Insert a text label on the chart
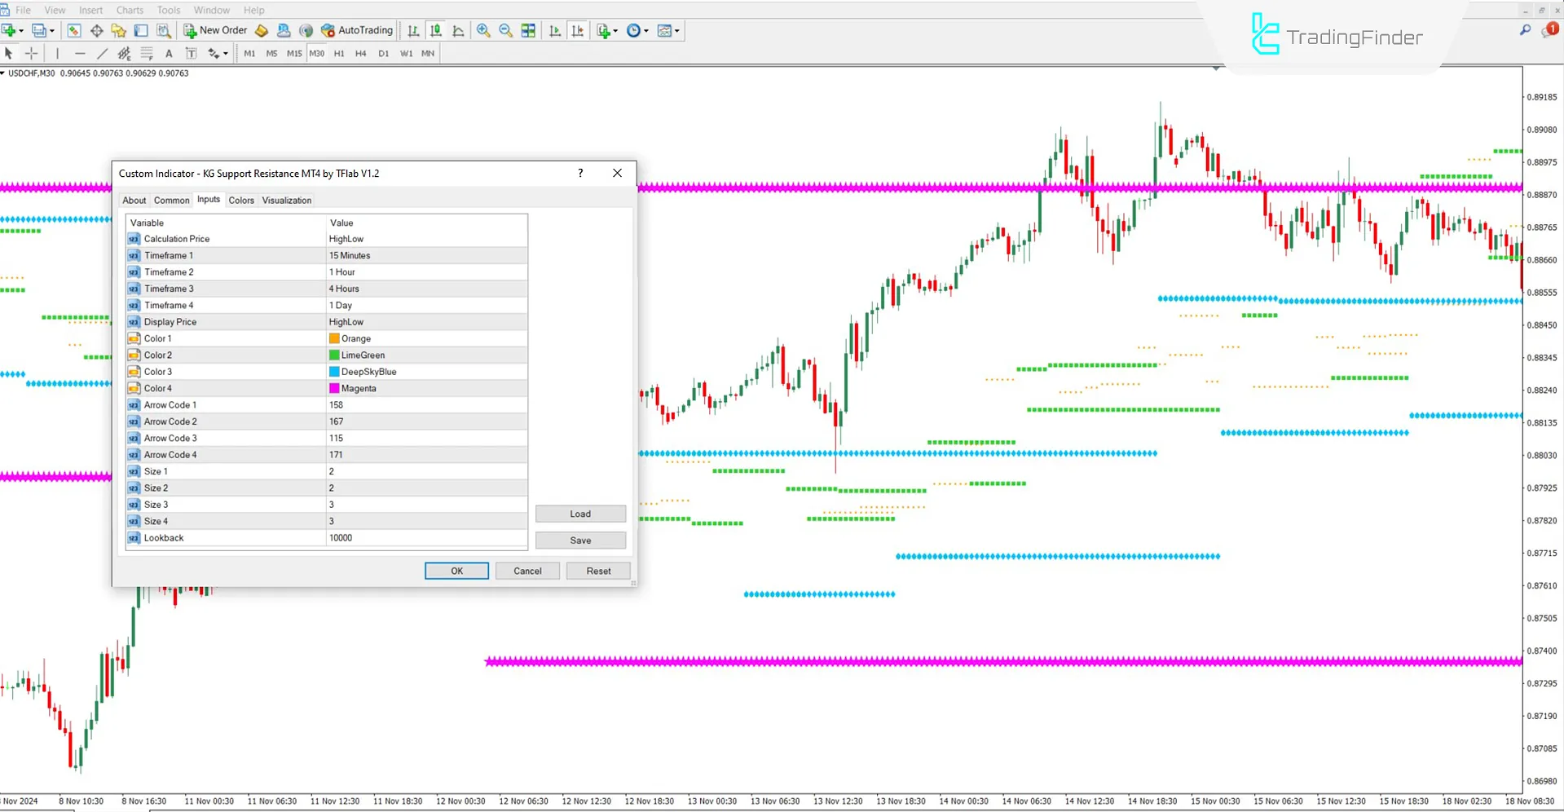1564x812 pixels. [192, 53]
